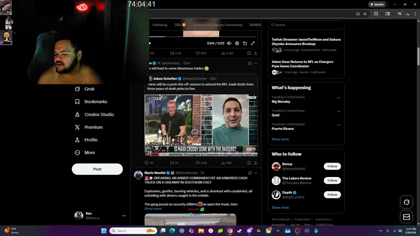Follow The Lakers Review
Image resolution: width=420 pixels, height=236 pixels.
click(x=332, y=180)
